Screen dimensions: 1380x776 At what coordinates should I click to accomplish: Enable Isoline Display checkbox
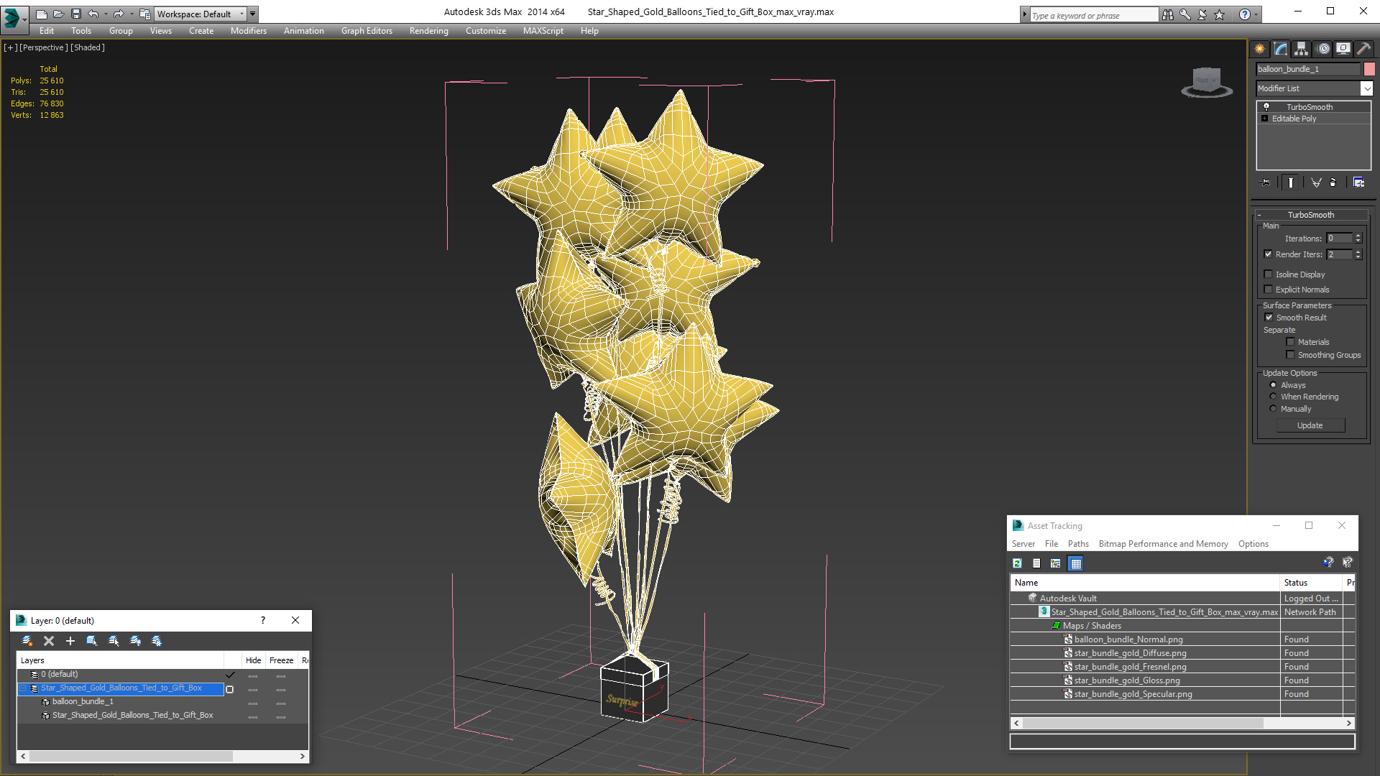(x=1269, y=274)
